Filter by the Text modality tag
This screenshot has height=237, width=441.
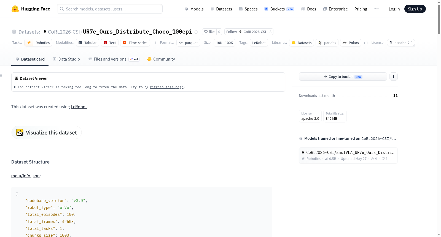tap(110, 43)
